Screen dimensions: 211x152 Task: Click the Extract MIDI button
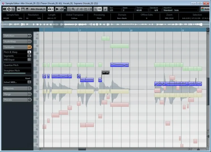point(16,82)
